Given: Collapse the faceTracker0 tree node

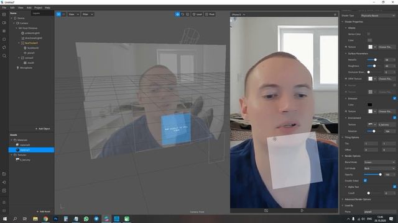Looking at the screenshot, I should tap(19, 43).
